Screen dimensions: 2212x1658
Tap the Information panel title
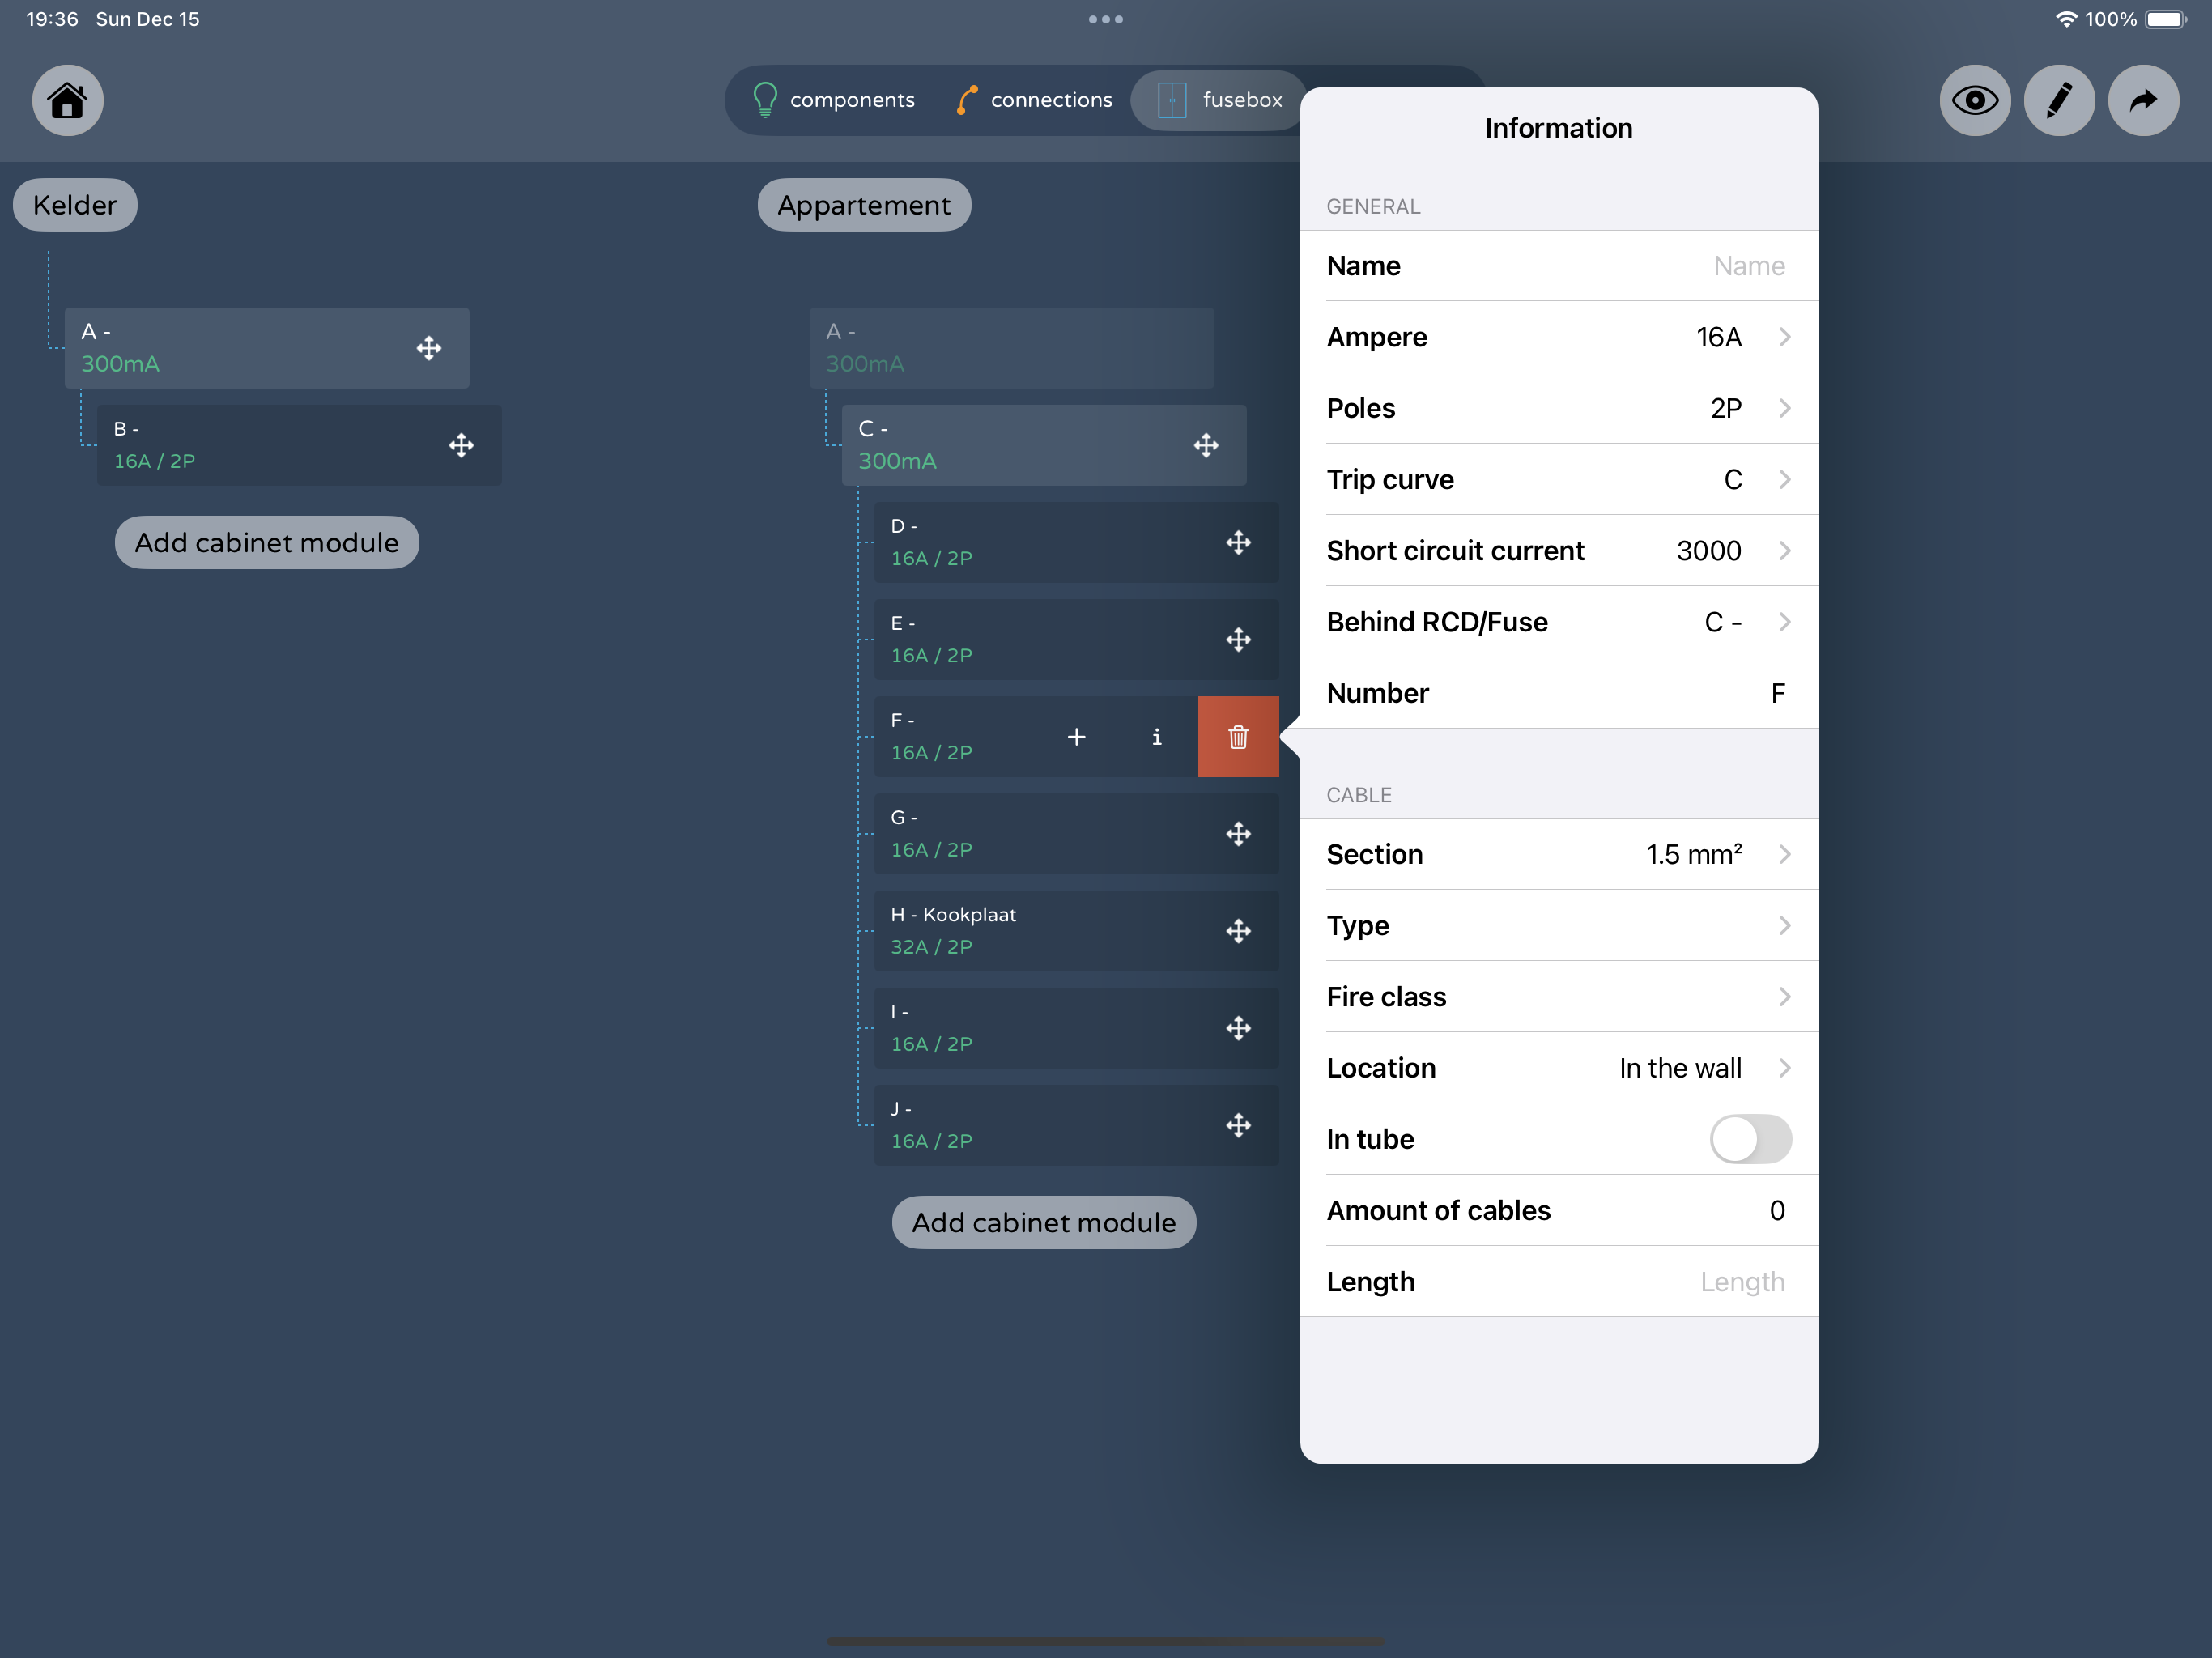pos(1558,128)
